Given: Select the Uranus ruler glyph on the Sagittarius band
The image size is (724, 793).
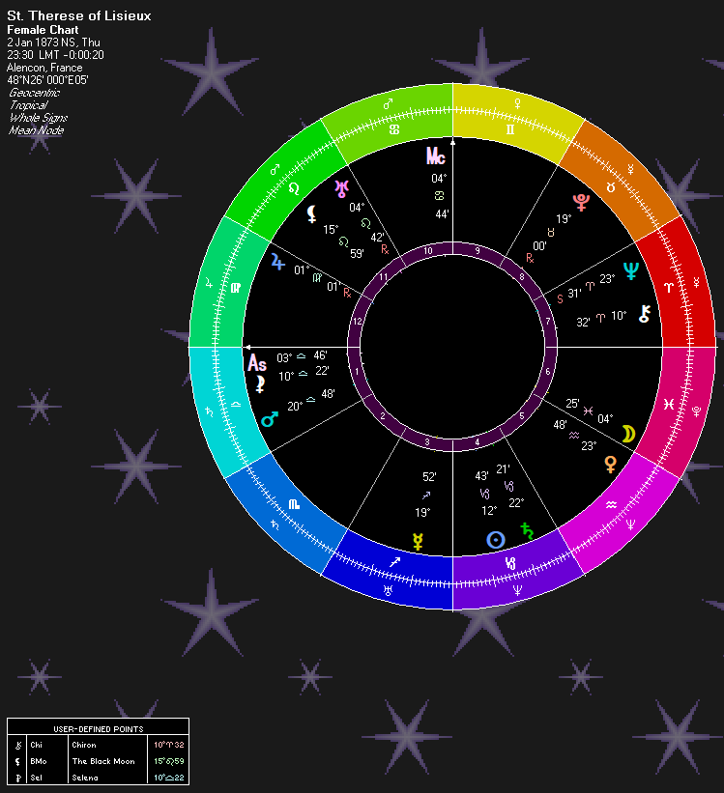Looking at the screenshot, I should pos(388,590).
